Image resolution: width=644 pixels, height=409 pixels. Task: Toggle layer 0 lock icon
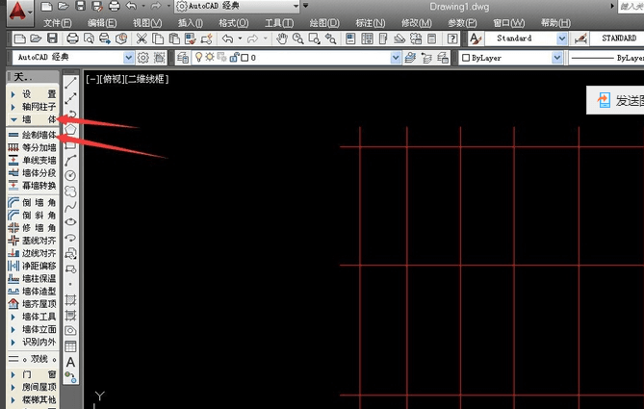(234, 58)
